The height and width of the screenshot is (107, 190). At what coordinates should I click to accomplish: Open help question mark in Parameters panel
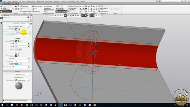click(x=28, y=17)
